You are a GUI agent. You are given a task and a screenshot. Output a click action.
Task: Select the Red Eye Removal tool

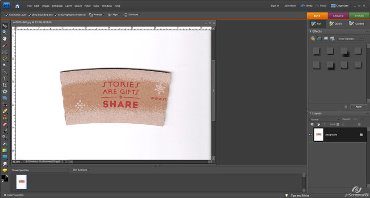coord(4,105)
